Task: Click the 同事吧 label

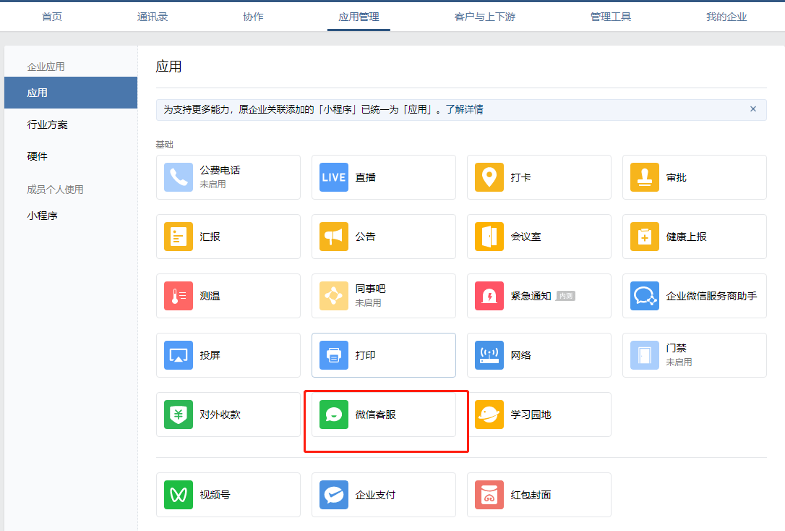Action: (x=371, y=289)
